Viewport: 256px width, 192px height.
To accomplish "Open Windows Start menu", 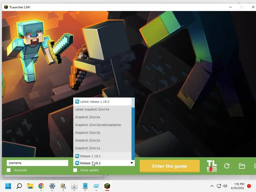I will [x=8, y=186].
